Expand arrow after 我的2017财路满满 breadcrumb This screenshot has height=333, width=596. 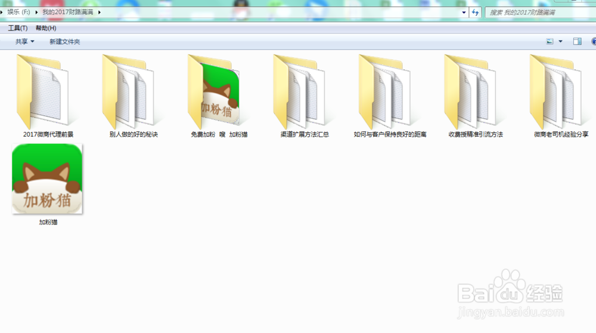point(99,12)
